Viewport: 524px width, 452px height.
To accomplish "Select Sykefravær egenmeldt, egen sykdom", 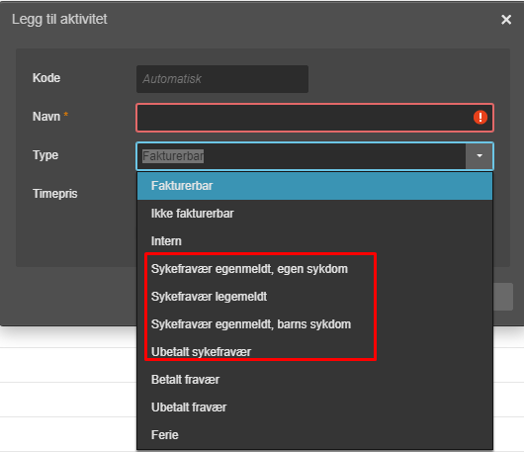I will pos(314,269).
